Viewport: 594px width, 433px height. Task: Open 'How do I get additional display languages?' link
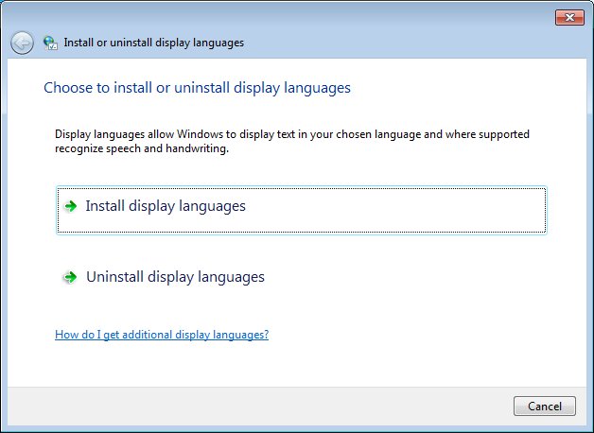(162, 335)
